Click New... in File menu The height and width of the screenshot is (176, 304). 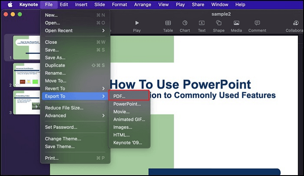pyautogui.click(x=75, y=15)
